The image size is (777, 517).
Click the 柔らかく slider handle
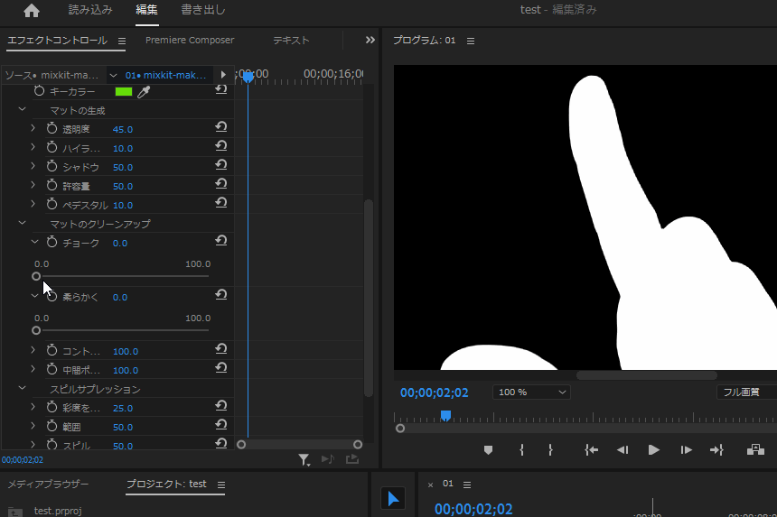coord(36,330)
